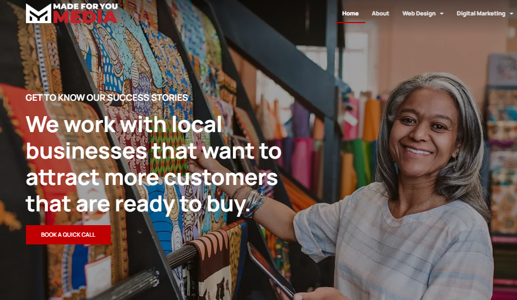Expand the Digital Marketing dropdown arrow
517x300 pixels.
pos(511,14)
